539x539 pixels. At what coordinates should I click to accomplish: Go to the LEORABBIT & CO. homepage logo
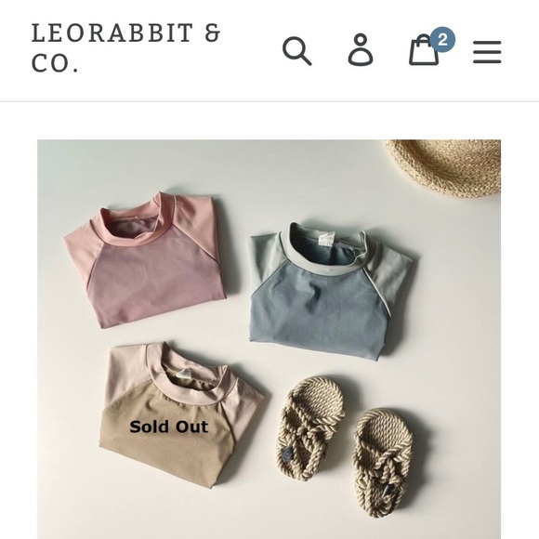coord(125,47)
